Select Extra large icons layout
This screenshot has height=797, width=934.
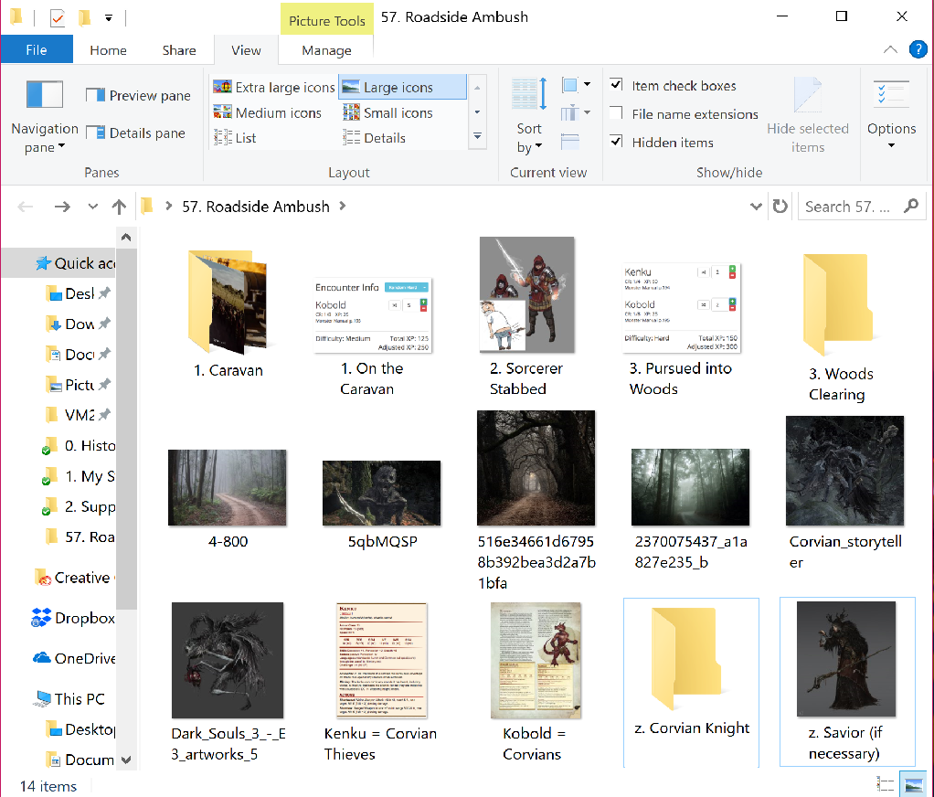[274, 88]
